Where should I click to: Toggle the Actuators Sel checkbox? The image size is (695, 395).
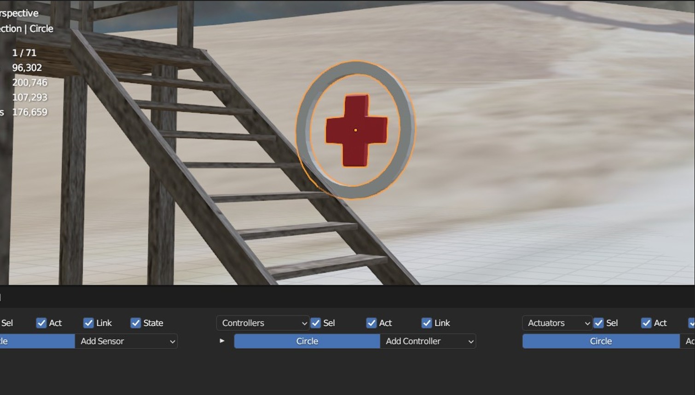click(598, 323)
